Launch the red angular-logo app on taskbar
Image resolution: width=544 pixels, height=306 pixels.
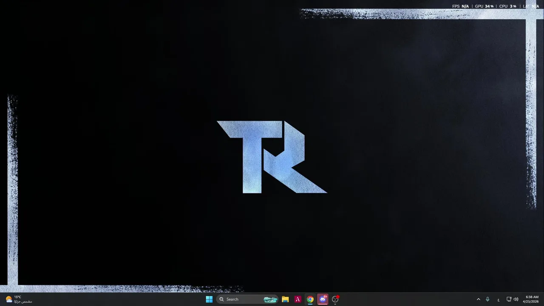point(298,299)
